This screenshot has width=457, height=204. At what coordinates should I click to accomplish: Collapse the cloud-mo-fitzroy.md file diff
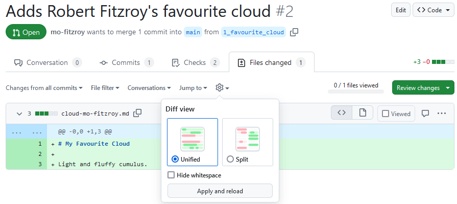tap(19, 114)
